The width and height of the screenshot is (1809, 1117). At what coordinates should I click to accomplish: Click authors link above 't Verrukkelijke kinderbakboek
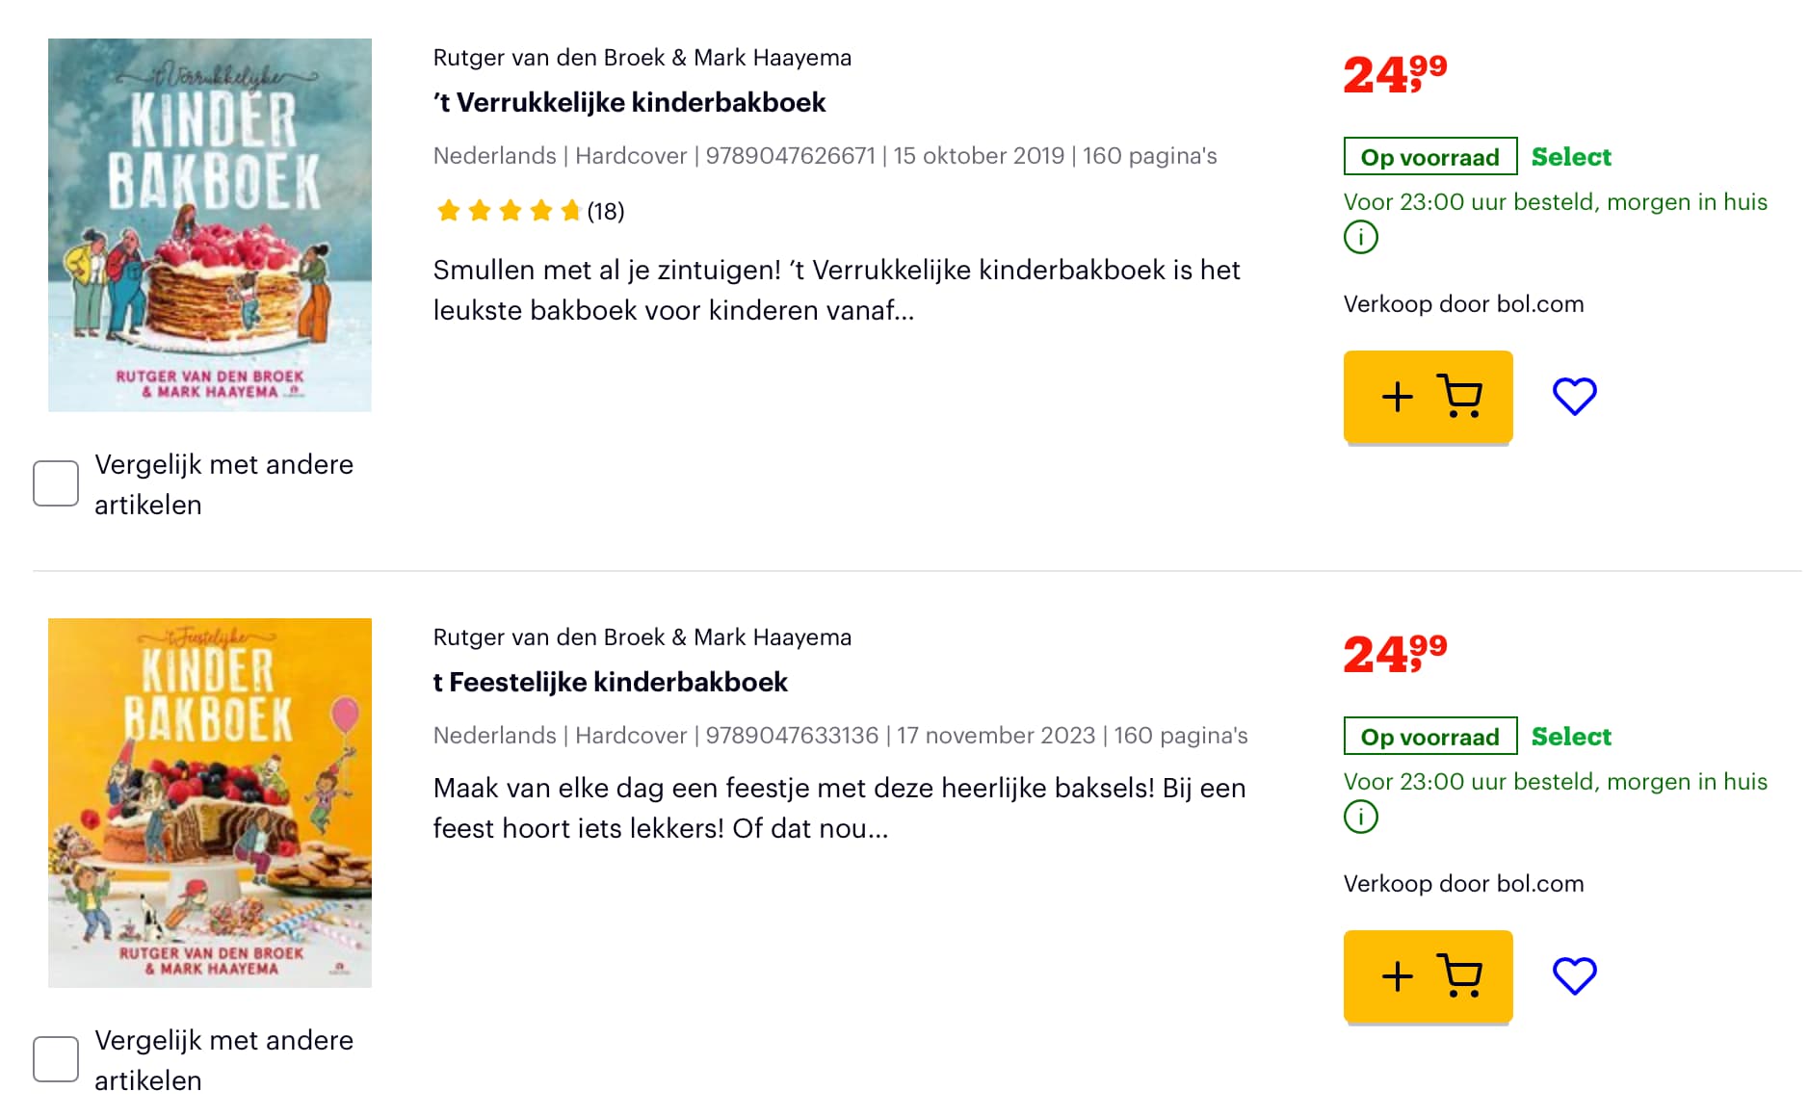point(642,58)
